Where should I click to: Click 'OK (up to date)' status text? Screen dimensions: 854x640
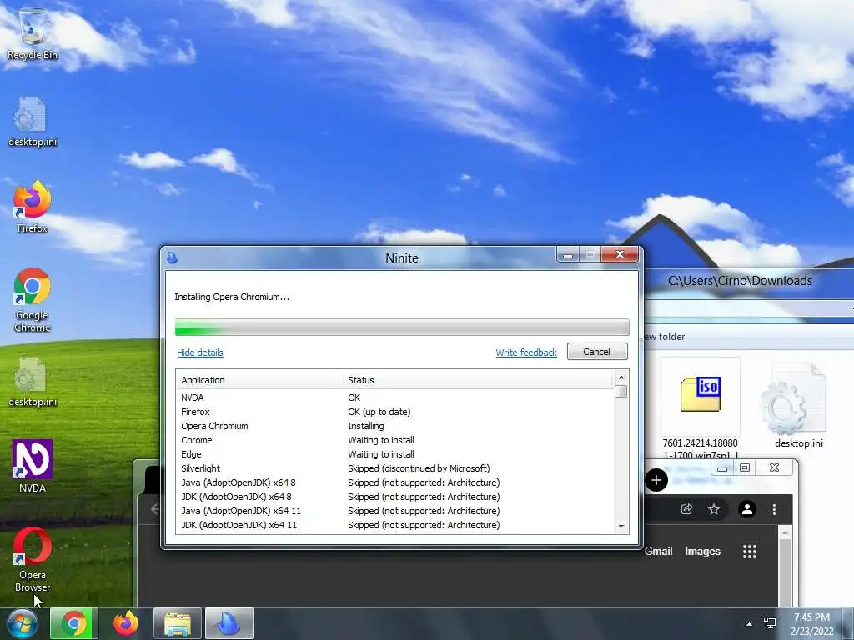[x=379, y=412]
